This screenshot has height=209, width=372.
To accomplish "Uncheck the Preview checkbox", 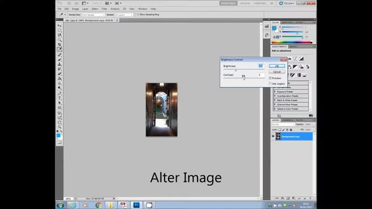I will click(x=270, y=78).
